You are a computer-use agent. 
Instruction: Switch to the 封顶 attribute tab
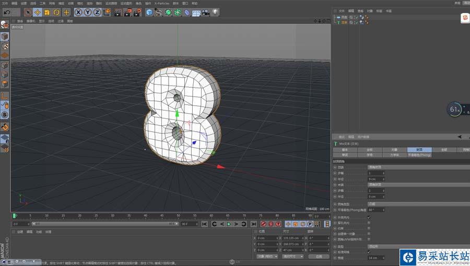419,149
